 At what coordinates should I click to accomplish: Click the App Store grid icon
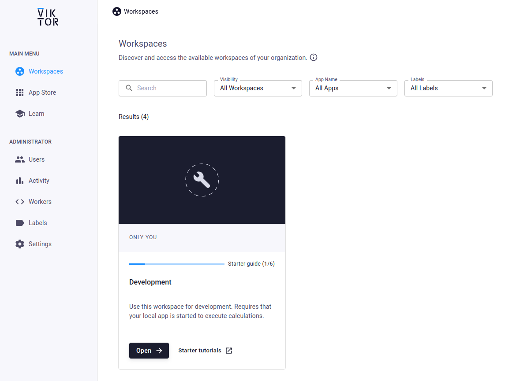pyautogui.click(x=20, y=92)
